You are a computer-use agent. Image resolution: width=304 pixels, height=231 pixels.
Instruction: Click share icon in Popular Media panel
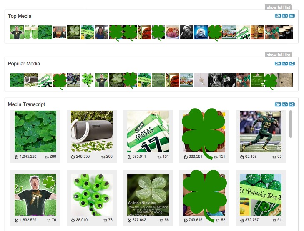(291, 64)
